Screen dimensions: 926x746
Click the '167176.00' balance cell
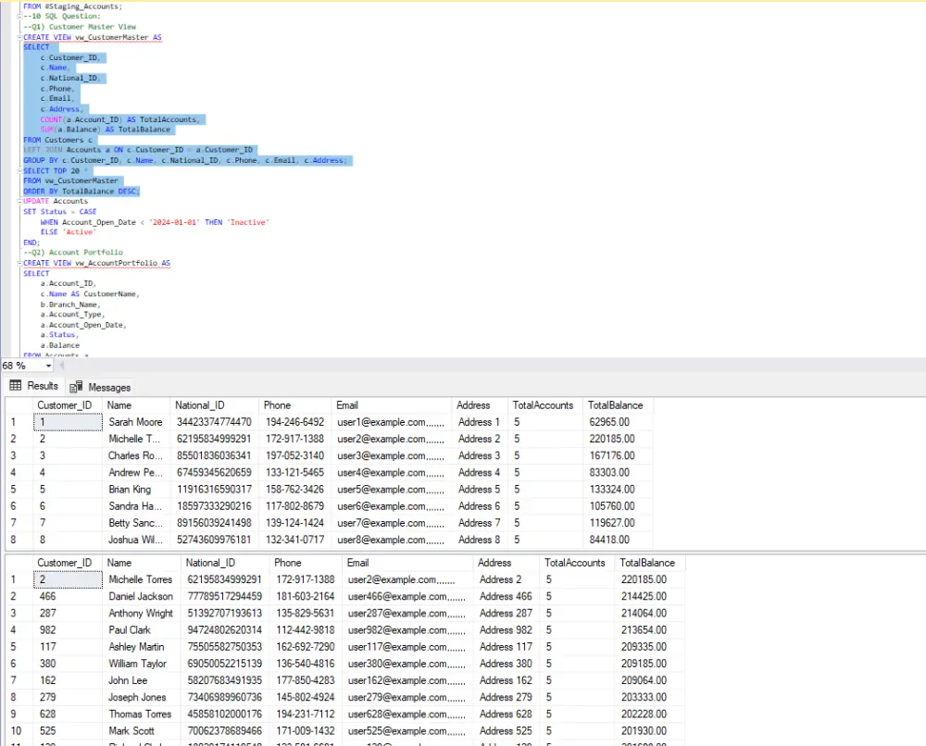[x=618, y=455]
